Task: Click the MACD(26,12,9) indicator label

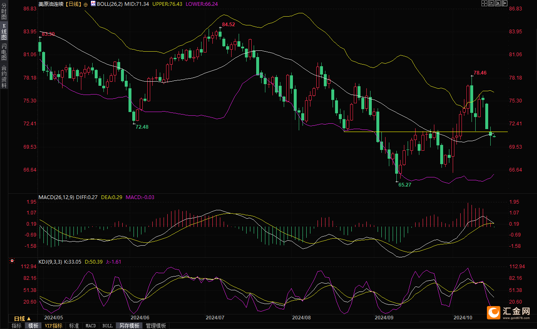Action: pos(57,197)
